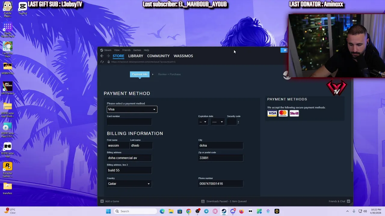Click the City field

[221, 145]
